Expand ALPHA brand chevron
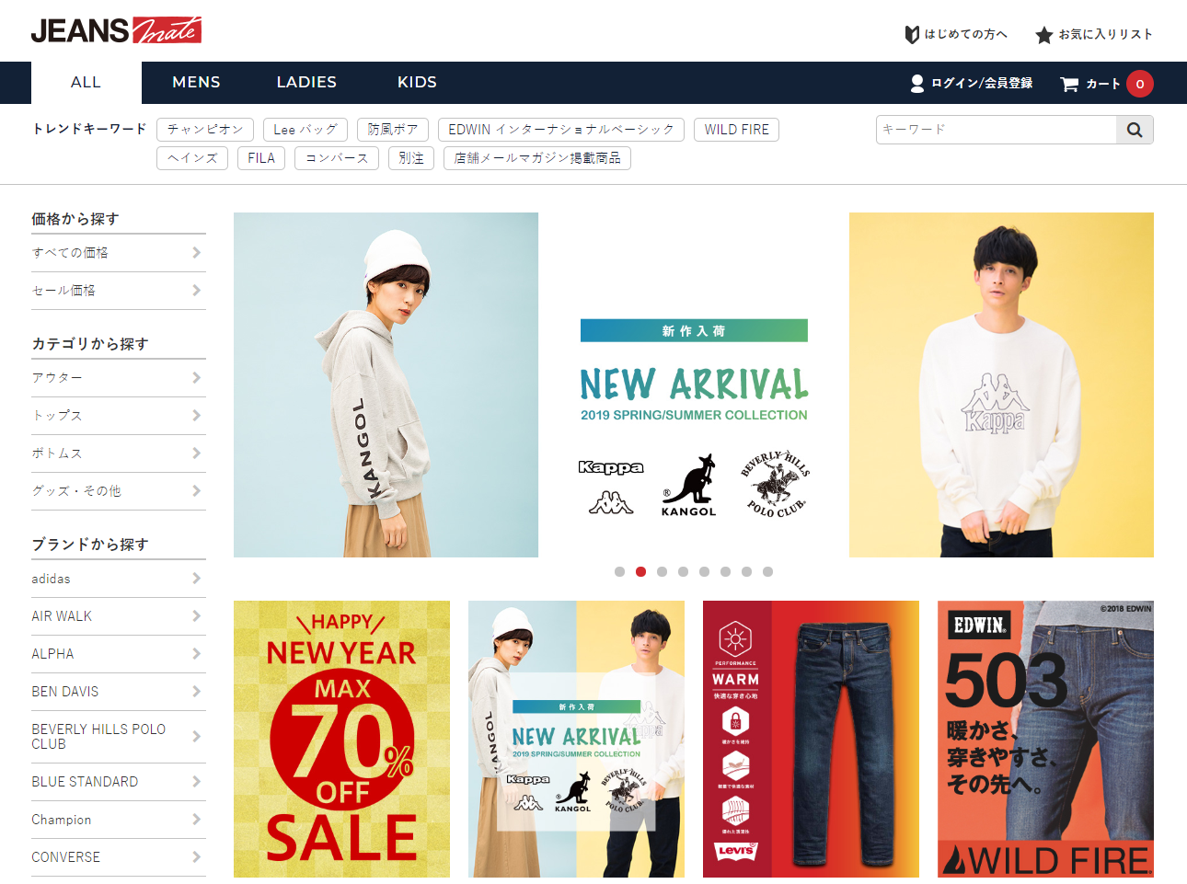This screenshot has width=1187, height=884. tap(196, 654)
